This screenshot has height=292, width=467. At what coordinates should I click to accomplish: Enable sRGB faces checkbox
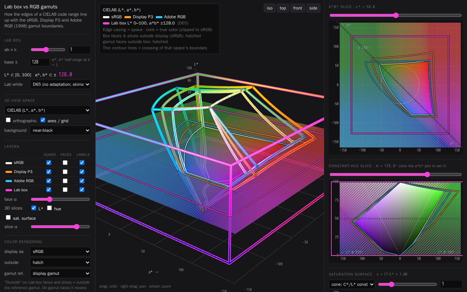(65, 162)
